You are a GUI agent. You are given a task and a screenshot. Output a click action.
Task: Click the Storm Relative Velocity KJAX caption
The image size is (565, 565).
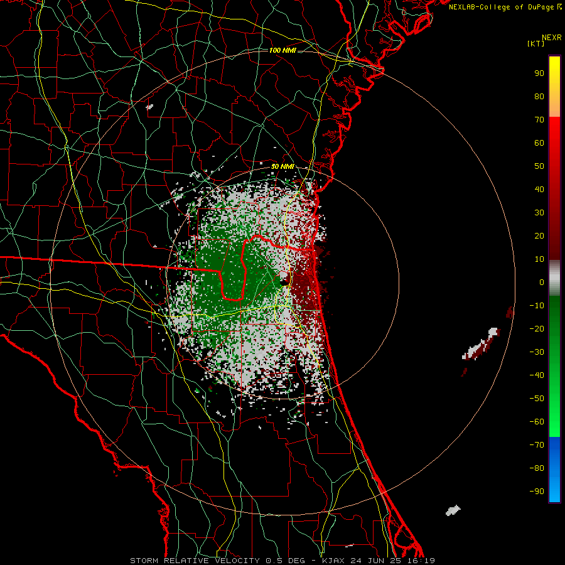(282, 561)
